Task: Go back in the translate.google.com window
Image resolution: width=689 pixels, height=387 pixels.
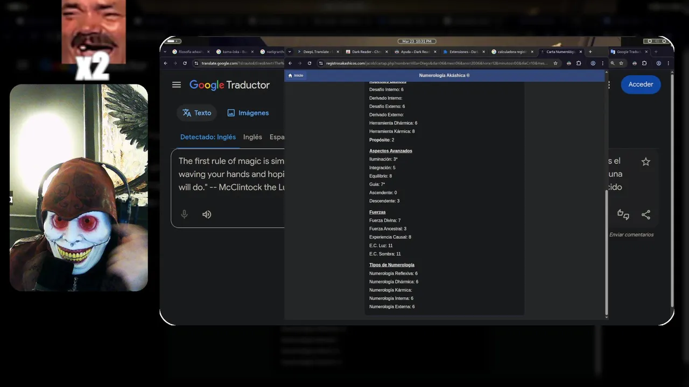Action: [x=165, y=63]
